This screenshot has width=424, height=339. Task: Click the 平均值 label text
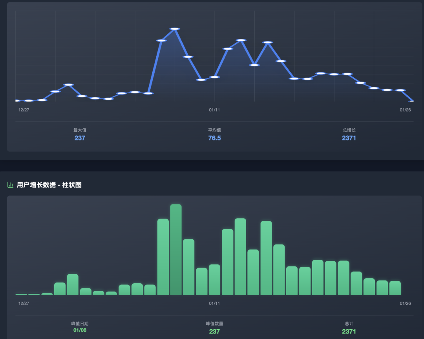214,130
